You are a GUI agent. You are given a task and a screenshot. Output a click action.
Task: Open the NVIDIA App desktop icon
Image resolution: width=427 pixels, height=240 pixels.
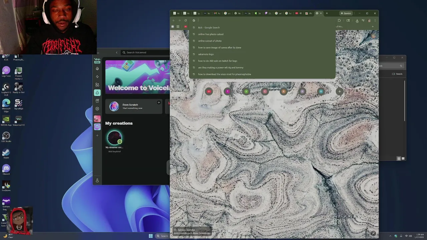(x=6, y=120)
